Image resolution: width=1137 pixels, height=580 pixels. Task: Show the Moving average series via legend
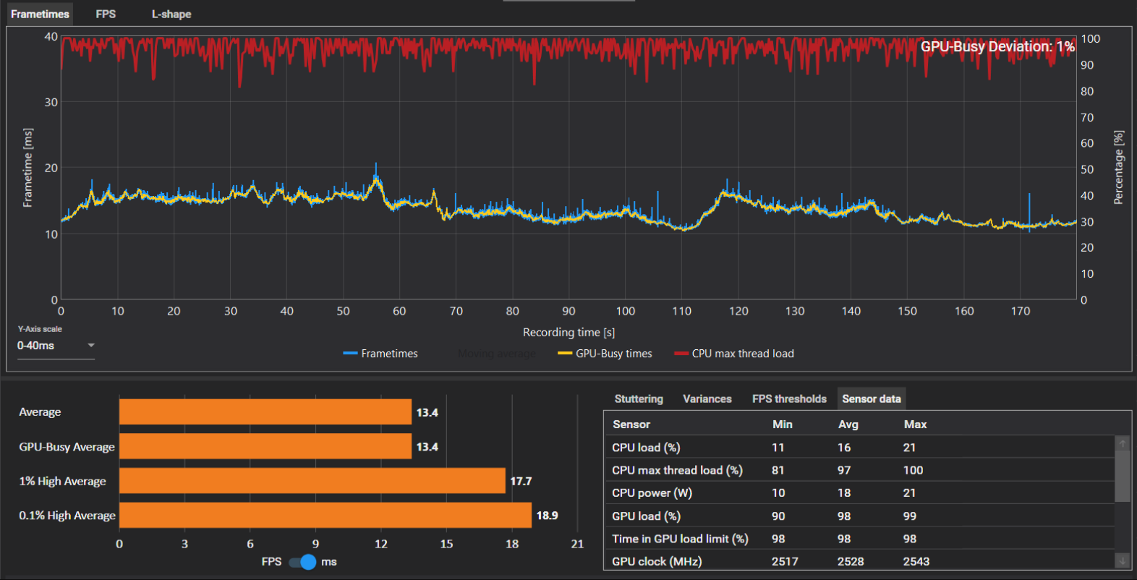pos(497,354)
